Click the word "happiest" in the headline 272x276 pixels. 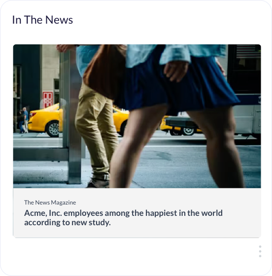tap(161, 213)
